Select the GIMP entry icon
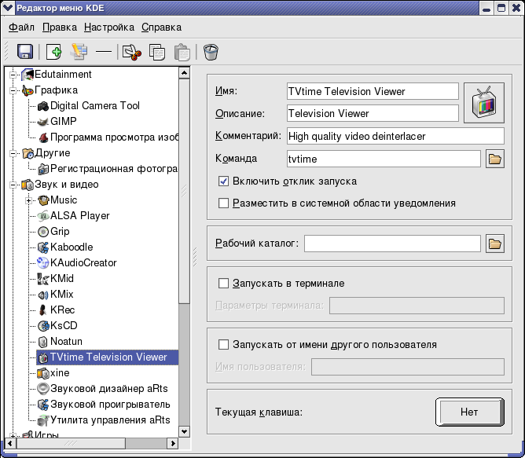Screen dimensions: 525x458 tap(43, 122)
